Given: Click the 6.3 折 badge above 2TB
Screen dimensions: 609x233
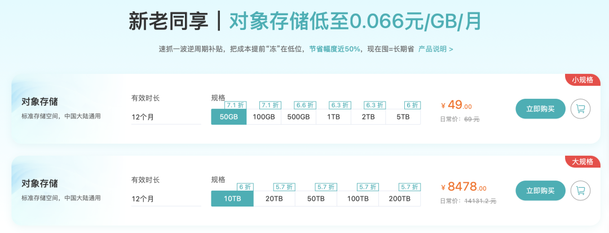Looking at the screenshot, I should coord(375,105).
